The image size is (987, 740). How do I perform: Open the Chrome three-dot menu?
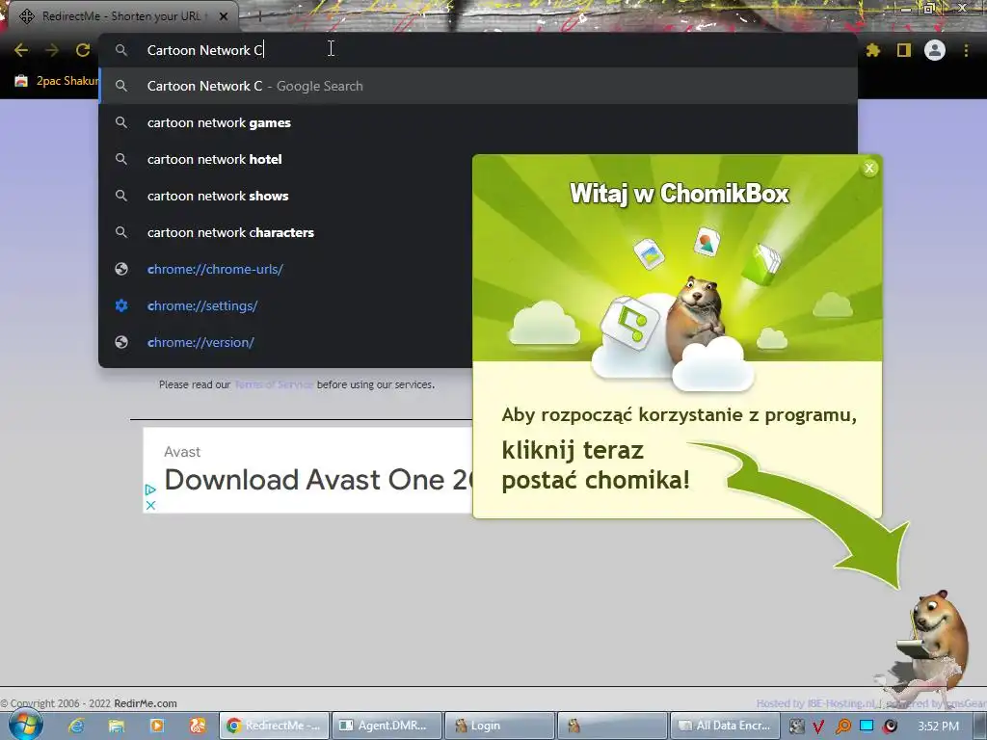tap(966, 50)
